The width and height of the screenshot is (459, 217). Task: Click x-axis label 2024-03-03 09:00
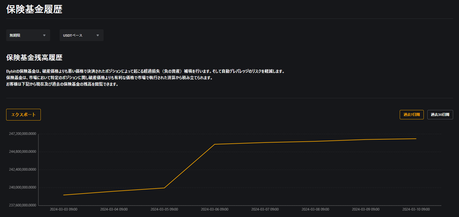tap(63, 209)
